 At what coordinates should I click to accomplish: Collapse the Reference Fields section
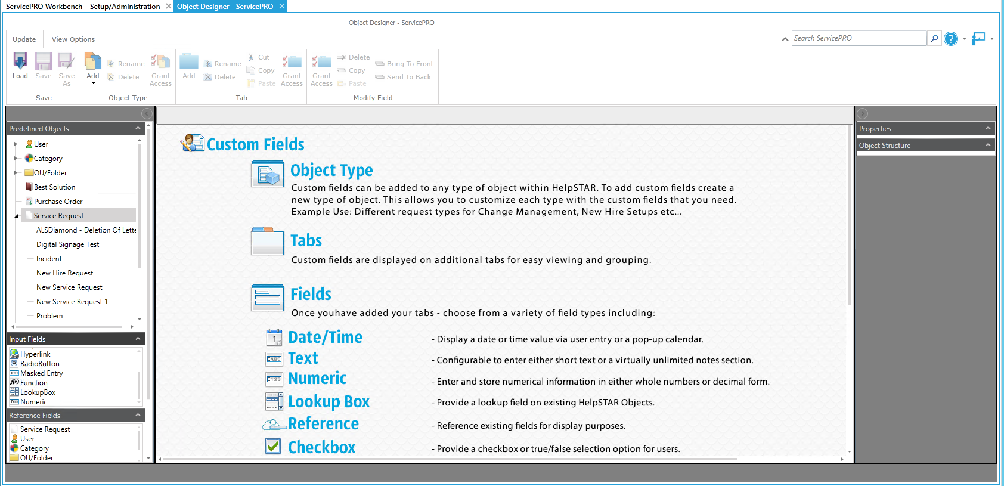click(138, 415)
